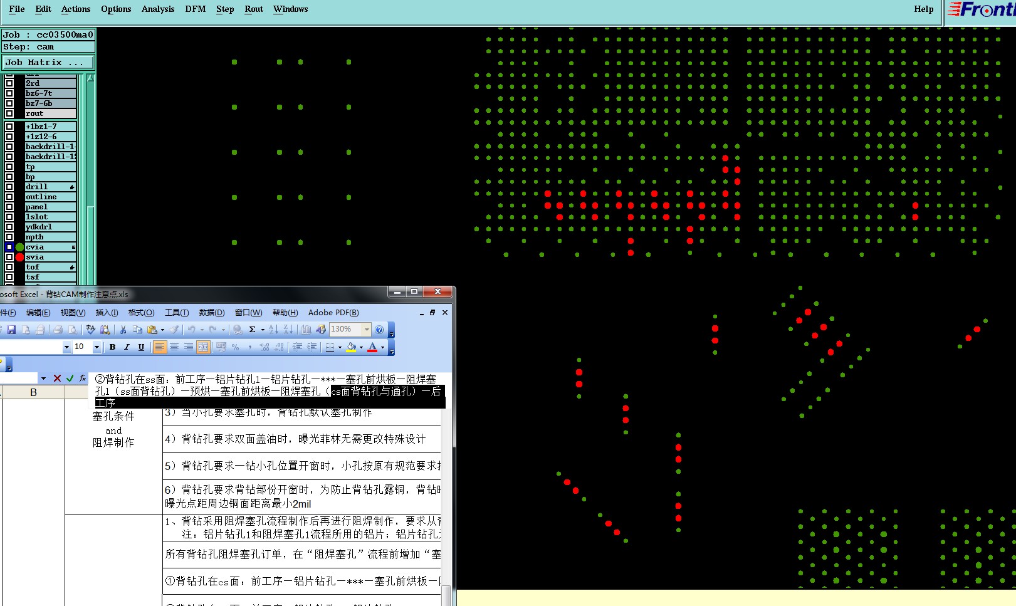Screen dimensions: 1016x606
Task: Open the font size dropdown arrow
Action: 97,347
